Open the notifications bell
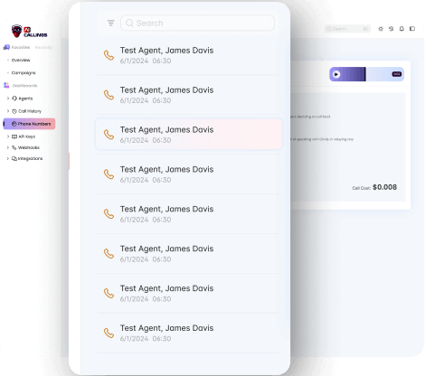 coord(401,29)
